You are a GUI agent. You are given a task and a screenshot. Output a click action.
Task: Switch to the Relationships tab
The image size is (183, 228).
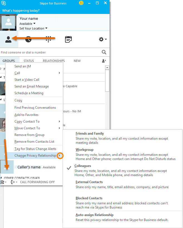coord(54,61)
